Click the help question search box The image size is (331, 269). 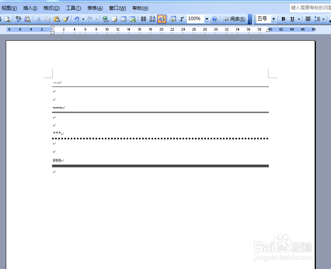tap(310, 8)
